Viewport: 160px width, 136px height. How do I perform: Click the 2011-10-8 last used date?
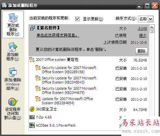pyautogui.click(x=139, y=42)
